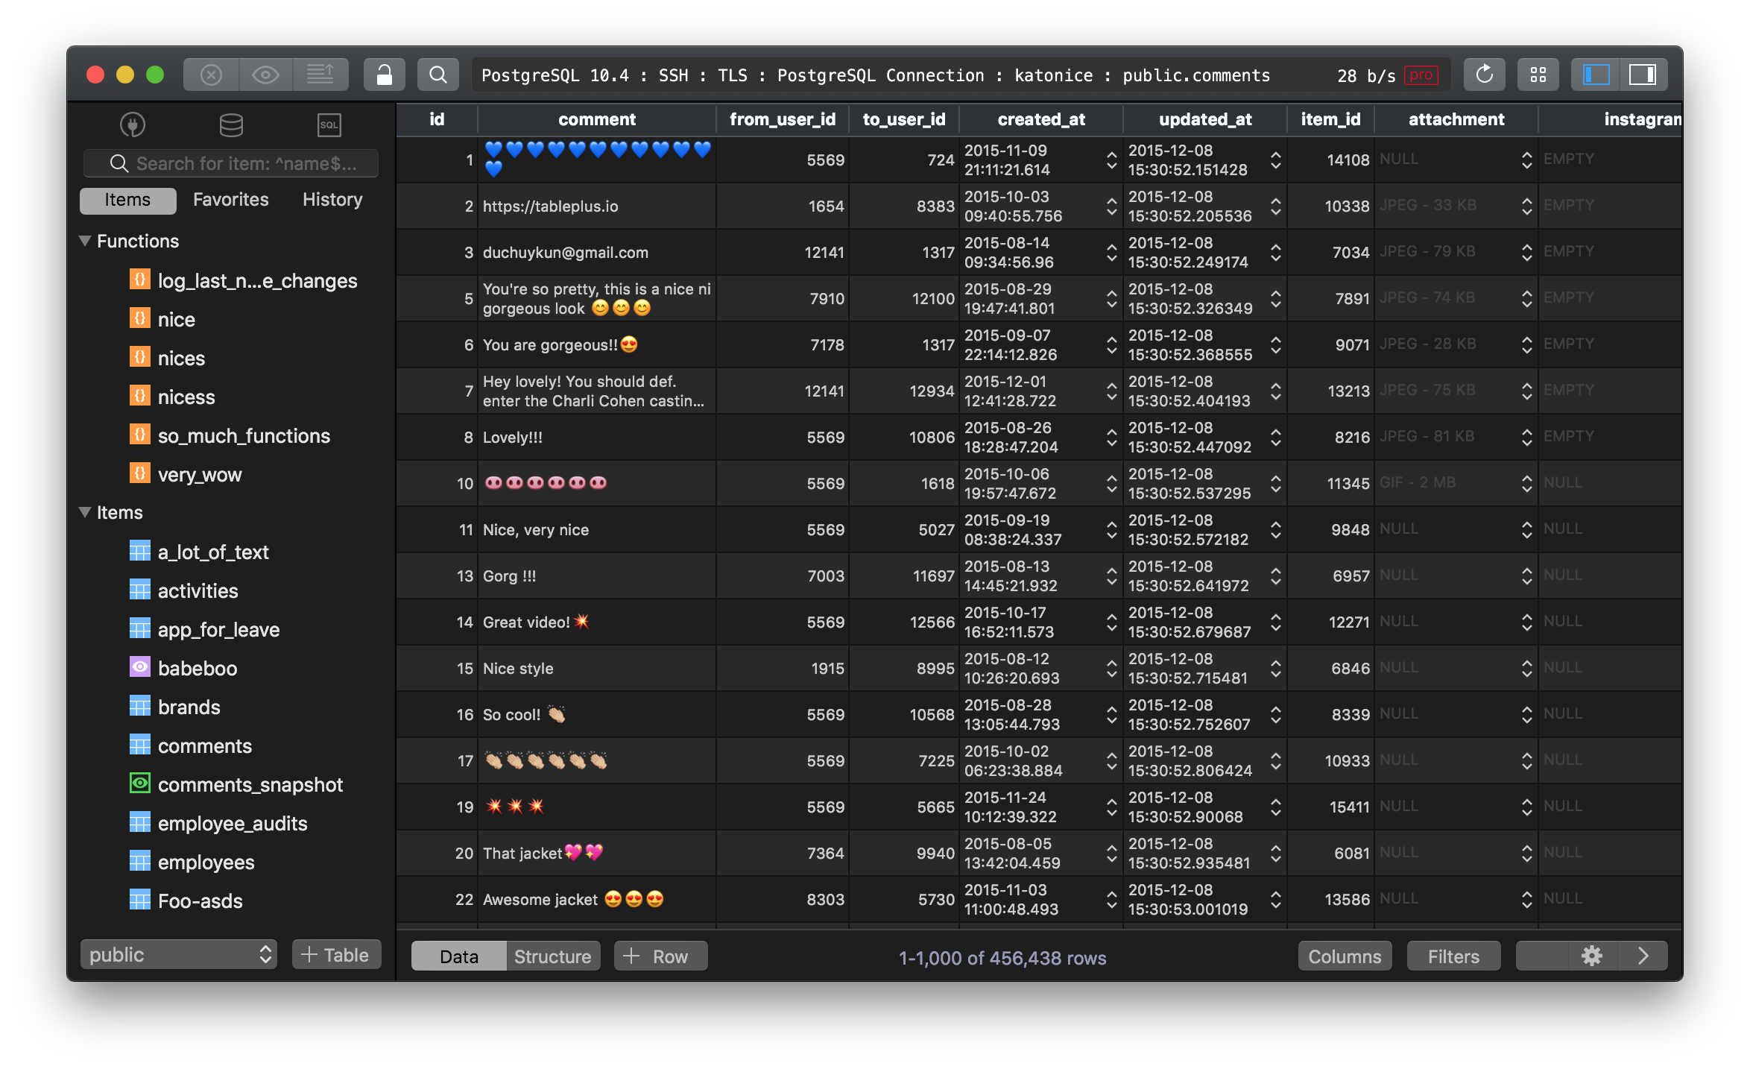The height and width of the screenshot is (1069, 1750).
Task: Click the lock icon in the title bar
Action: [385, 75]
